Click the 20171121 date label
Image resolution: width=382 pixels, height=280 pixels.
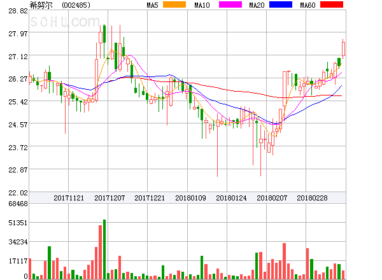[x=69, y=198]
